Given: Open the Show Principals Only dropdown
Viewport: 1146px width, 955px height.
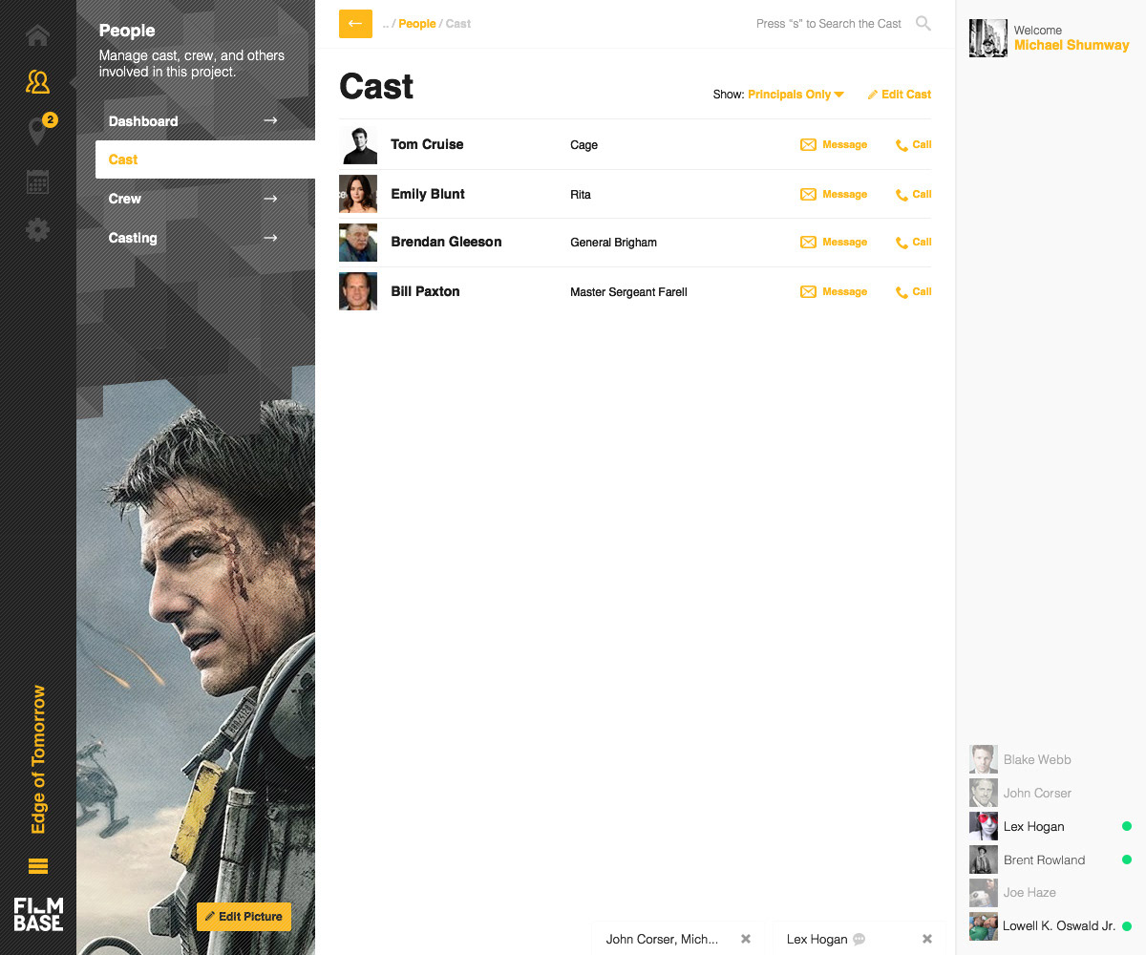Looking at the screenshot, I should coord(796,95).
